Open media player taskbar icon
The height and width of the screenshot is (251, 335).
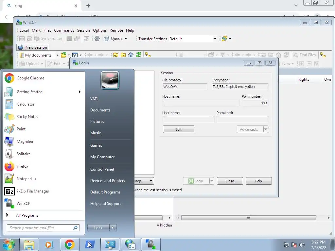click(49, 244)
